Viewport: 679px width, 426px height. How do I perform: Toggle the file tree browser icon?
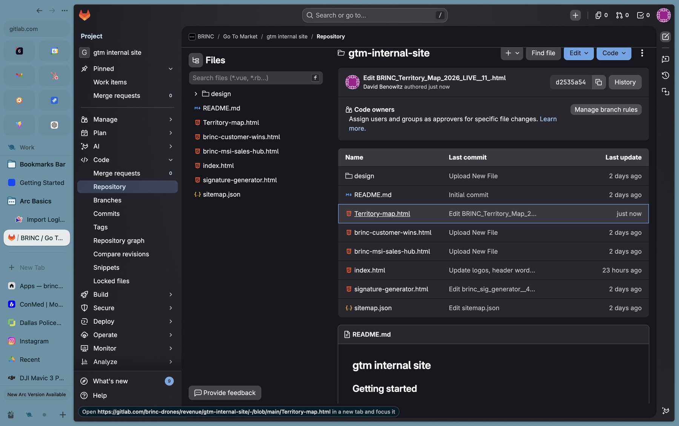pos(196,60)
